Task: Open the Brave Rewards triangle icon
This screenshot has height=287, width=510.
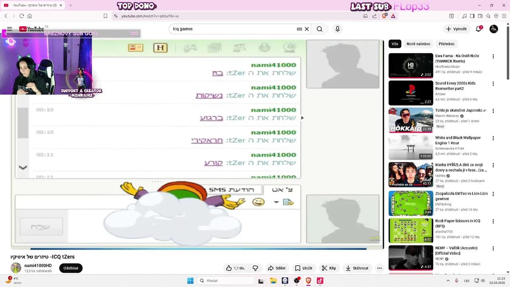Action: pos(393,16)
